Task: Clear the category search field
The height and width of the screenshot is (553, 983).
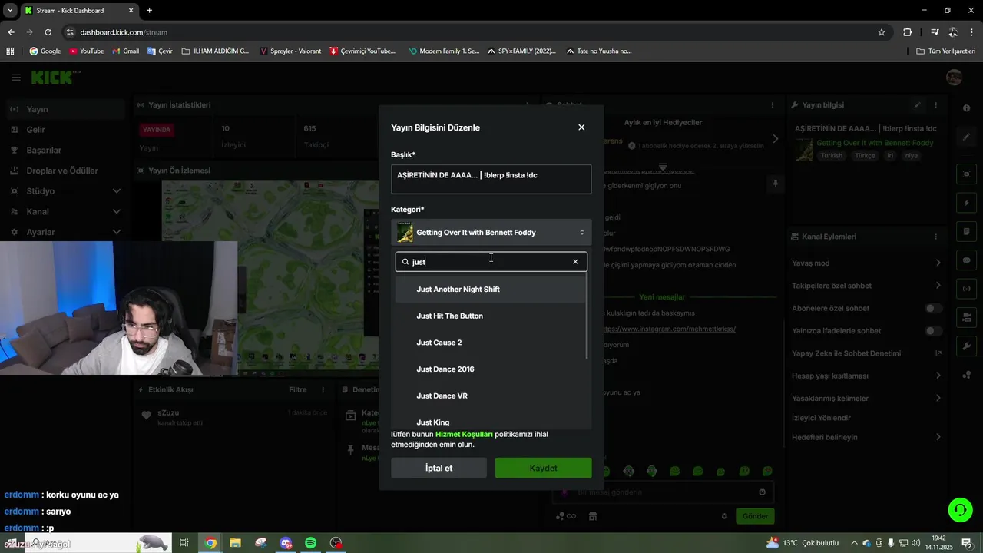Action: pyautogui.click(x=575, y=262)
